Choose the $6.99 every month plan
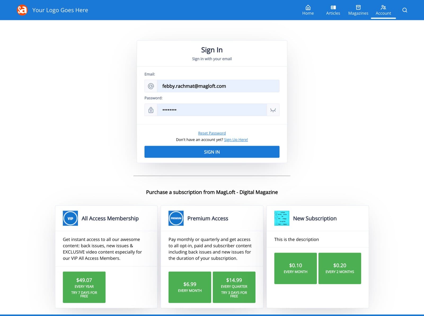Viewport: 424px width, 316px height. pyautogui.click(x=190, y=287)
